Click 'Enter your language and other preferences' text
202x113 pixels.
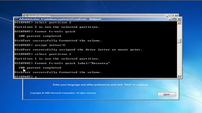101,85
